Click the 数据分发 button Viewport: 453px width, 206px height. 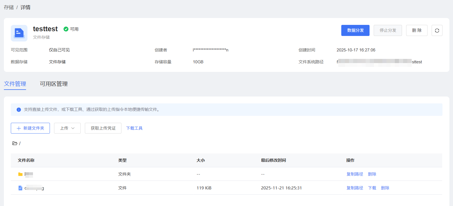tap(355, 30)
